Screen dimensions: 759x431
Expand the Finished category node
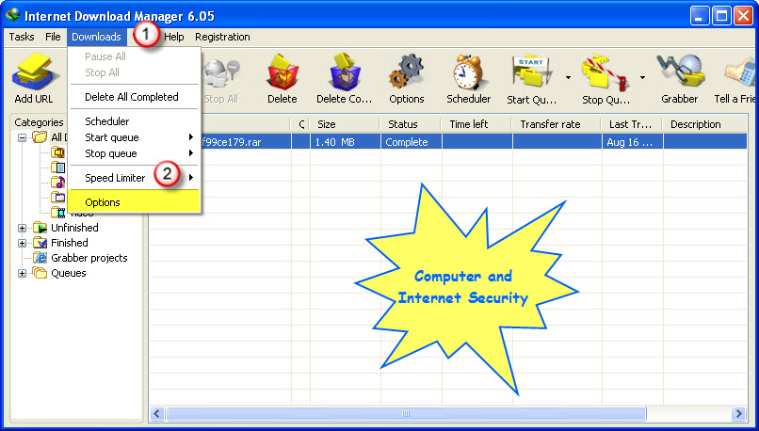(x=22, y=243)
